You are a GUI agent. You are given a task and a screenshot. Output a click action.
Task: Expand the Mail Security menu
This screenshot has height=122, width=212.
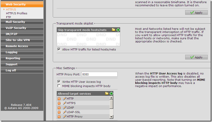point(22,22)
